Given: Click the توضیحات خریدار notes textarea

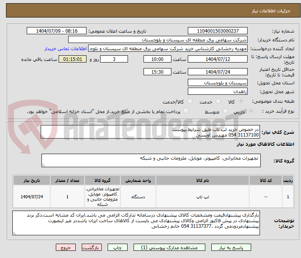Looking at the screenshot, I should click(x=136, y=223).
